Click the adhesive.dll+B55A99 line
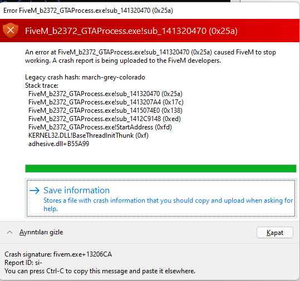This screenshot has width=300, height=281. [x=59, y=144]
